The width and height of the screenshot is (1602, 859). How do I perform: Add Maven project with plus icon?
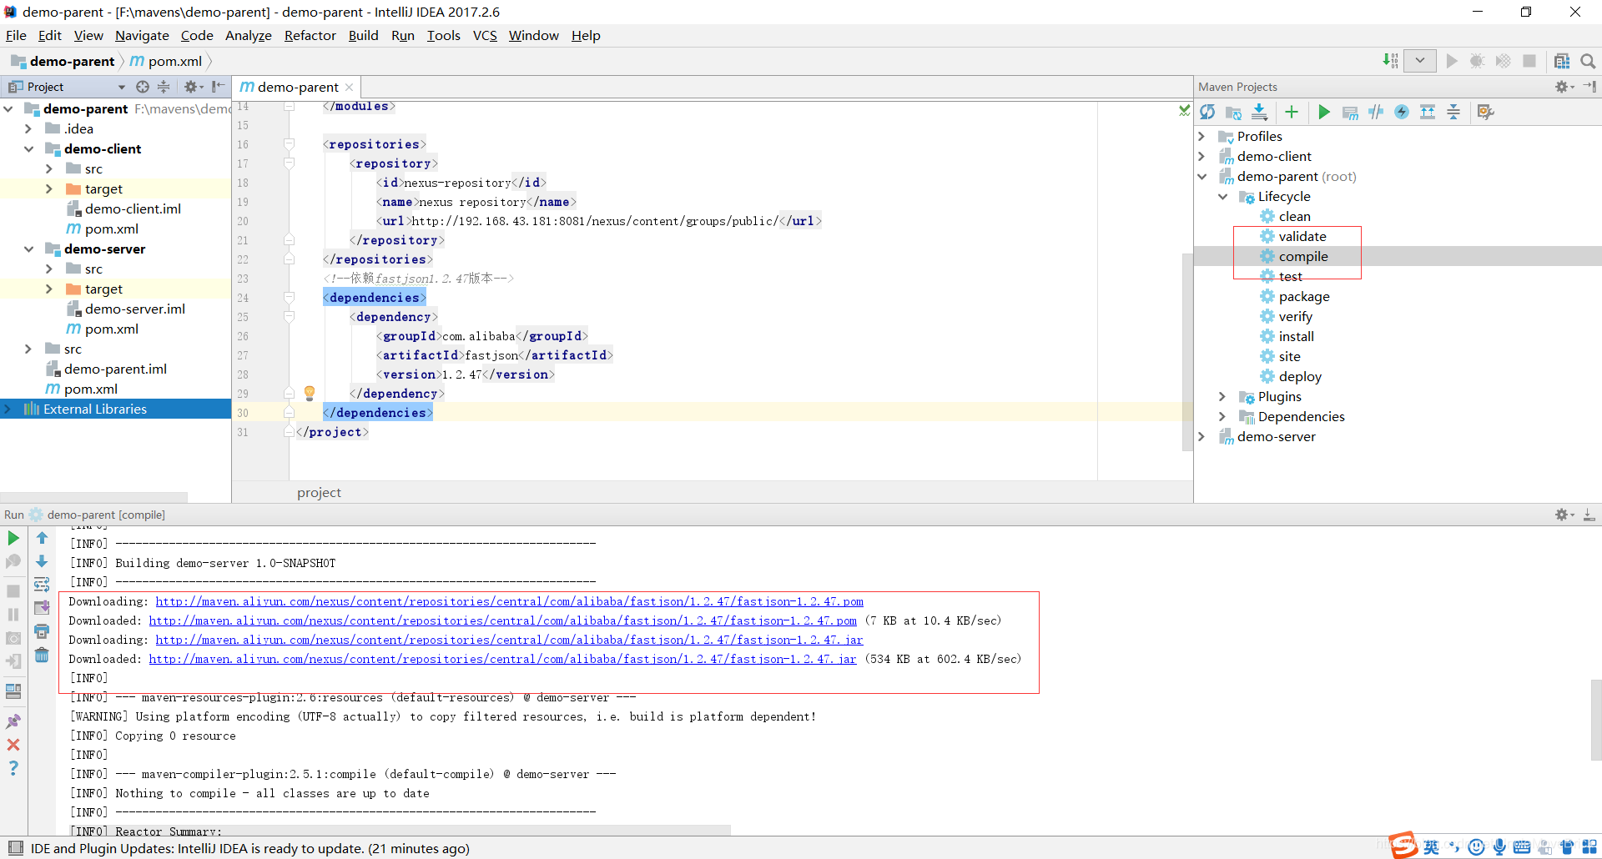pos(1292,112)
